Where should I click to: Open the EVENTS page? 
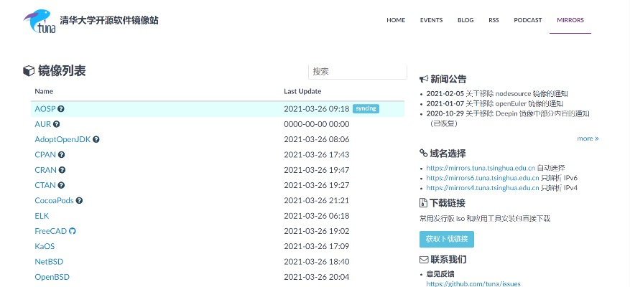tap(431, 20)
